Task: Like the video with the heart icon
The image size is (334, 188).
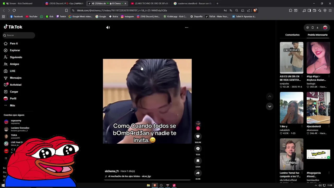Action: tap(198, 136)
